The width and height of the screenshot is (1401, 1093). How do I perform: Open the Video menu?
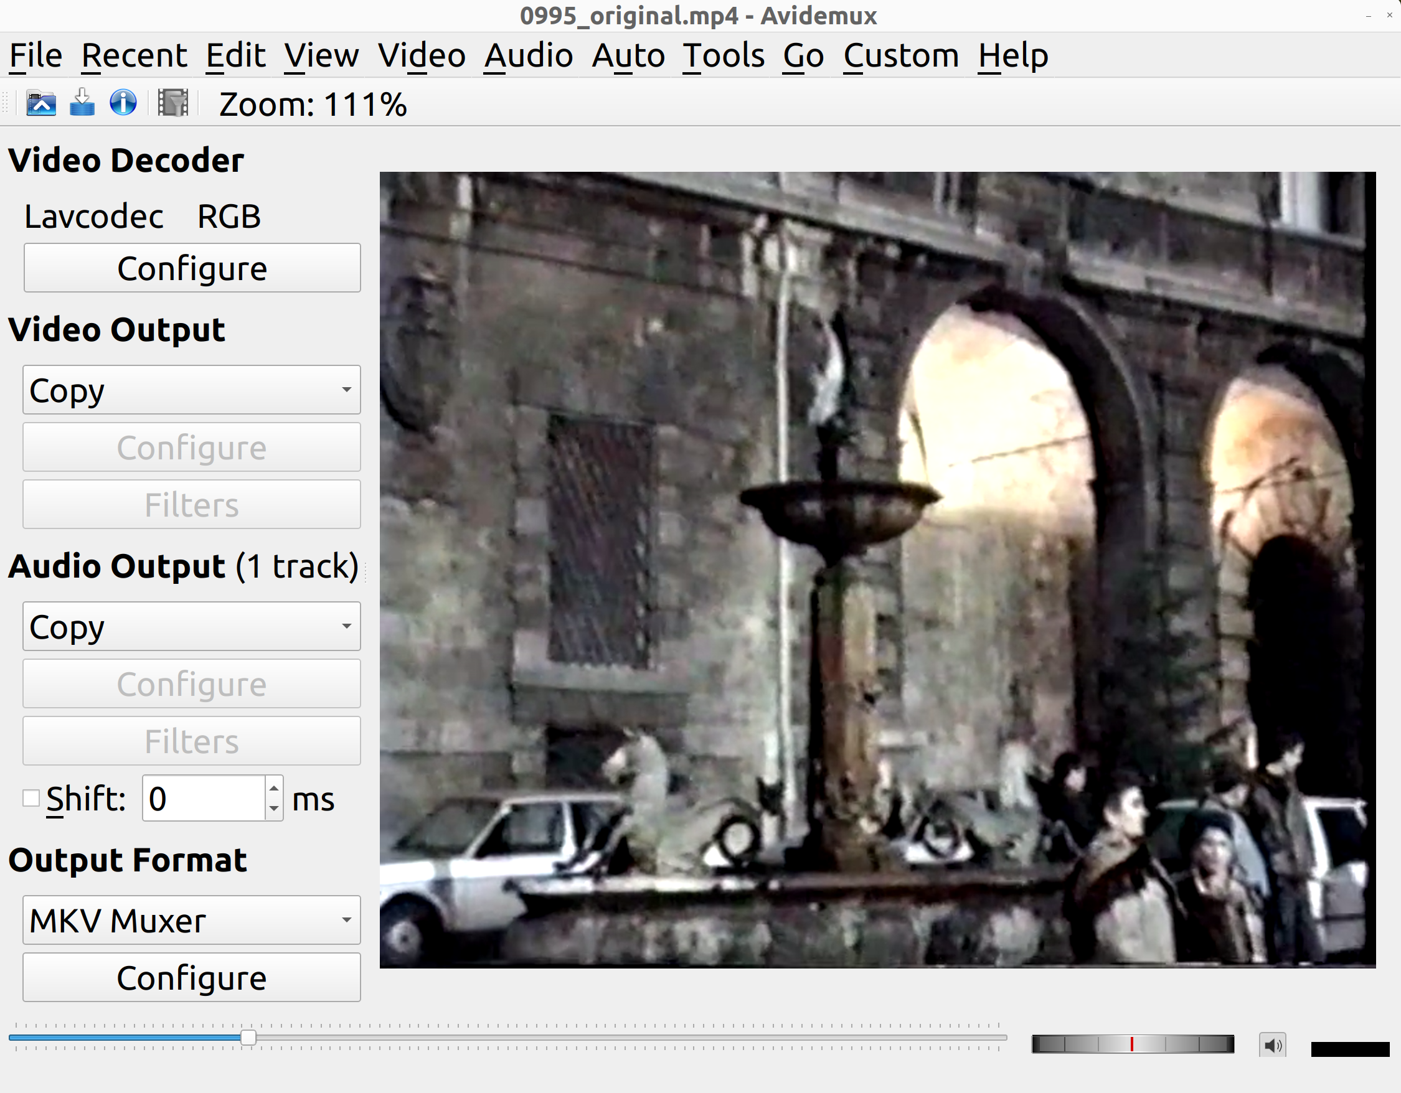point(422,56)
